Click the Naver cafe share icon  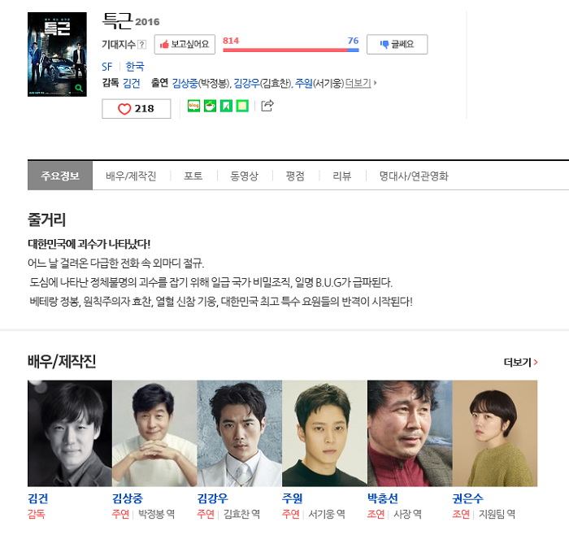point(210,106)
